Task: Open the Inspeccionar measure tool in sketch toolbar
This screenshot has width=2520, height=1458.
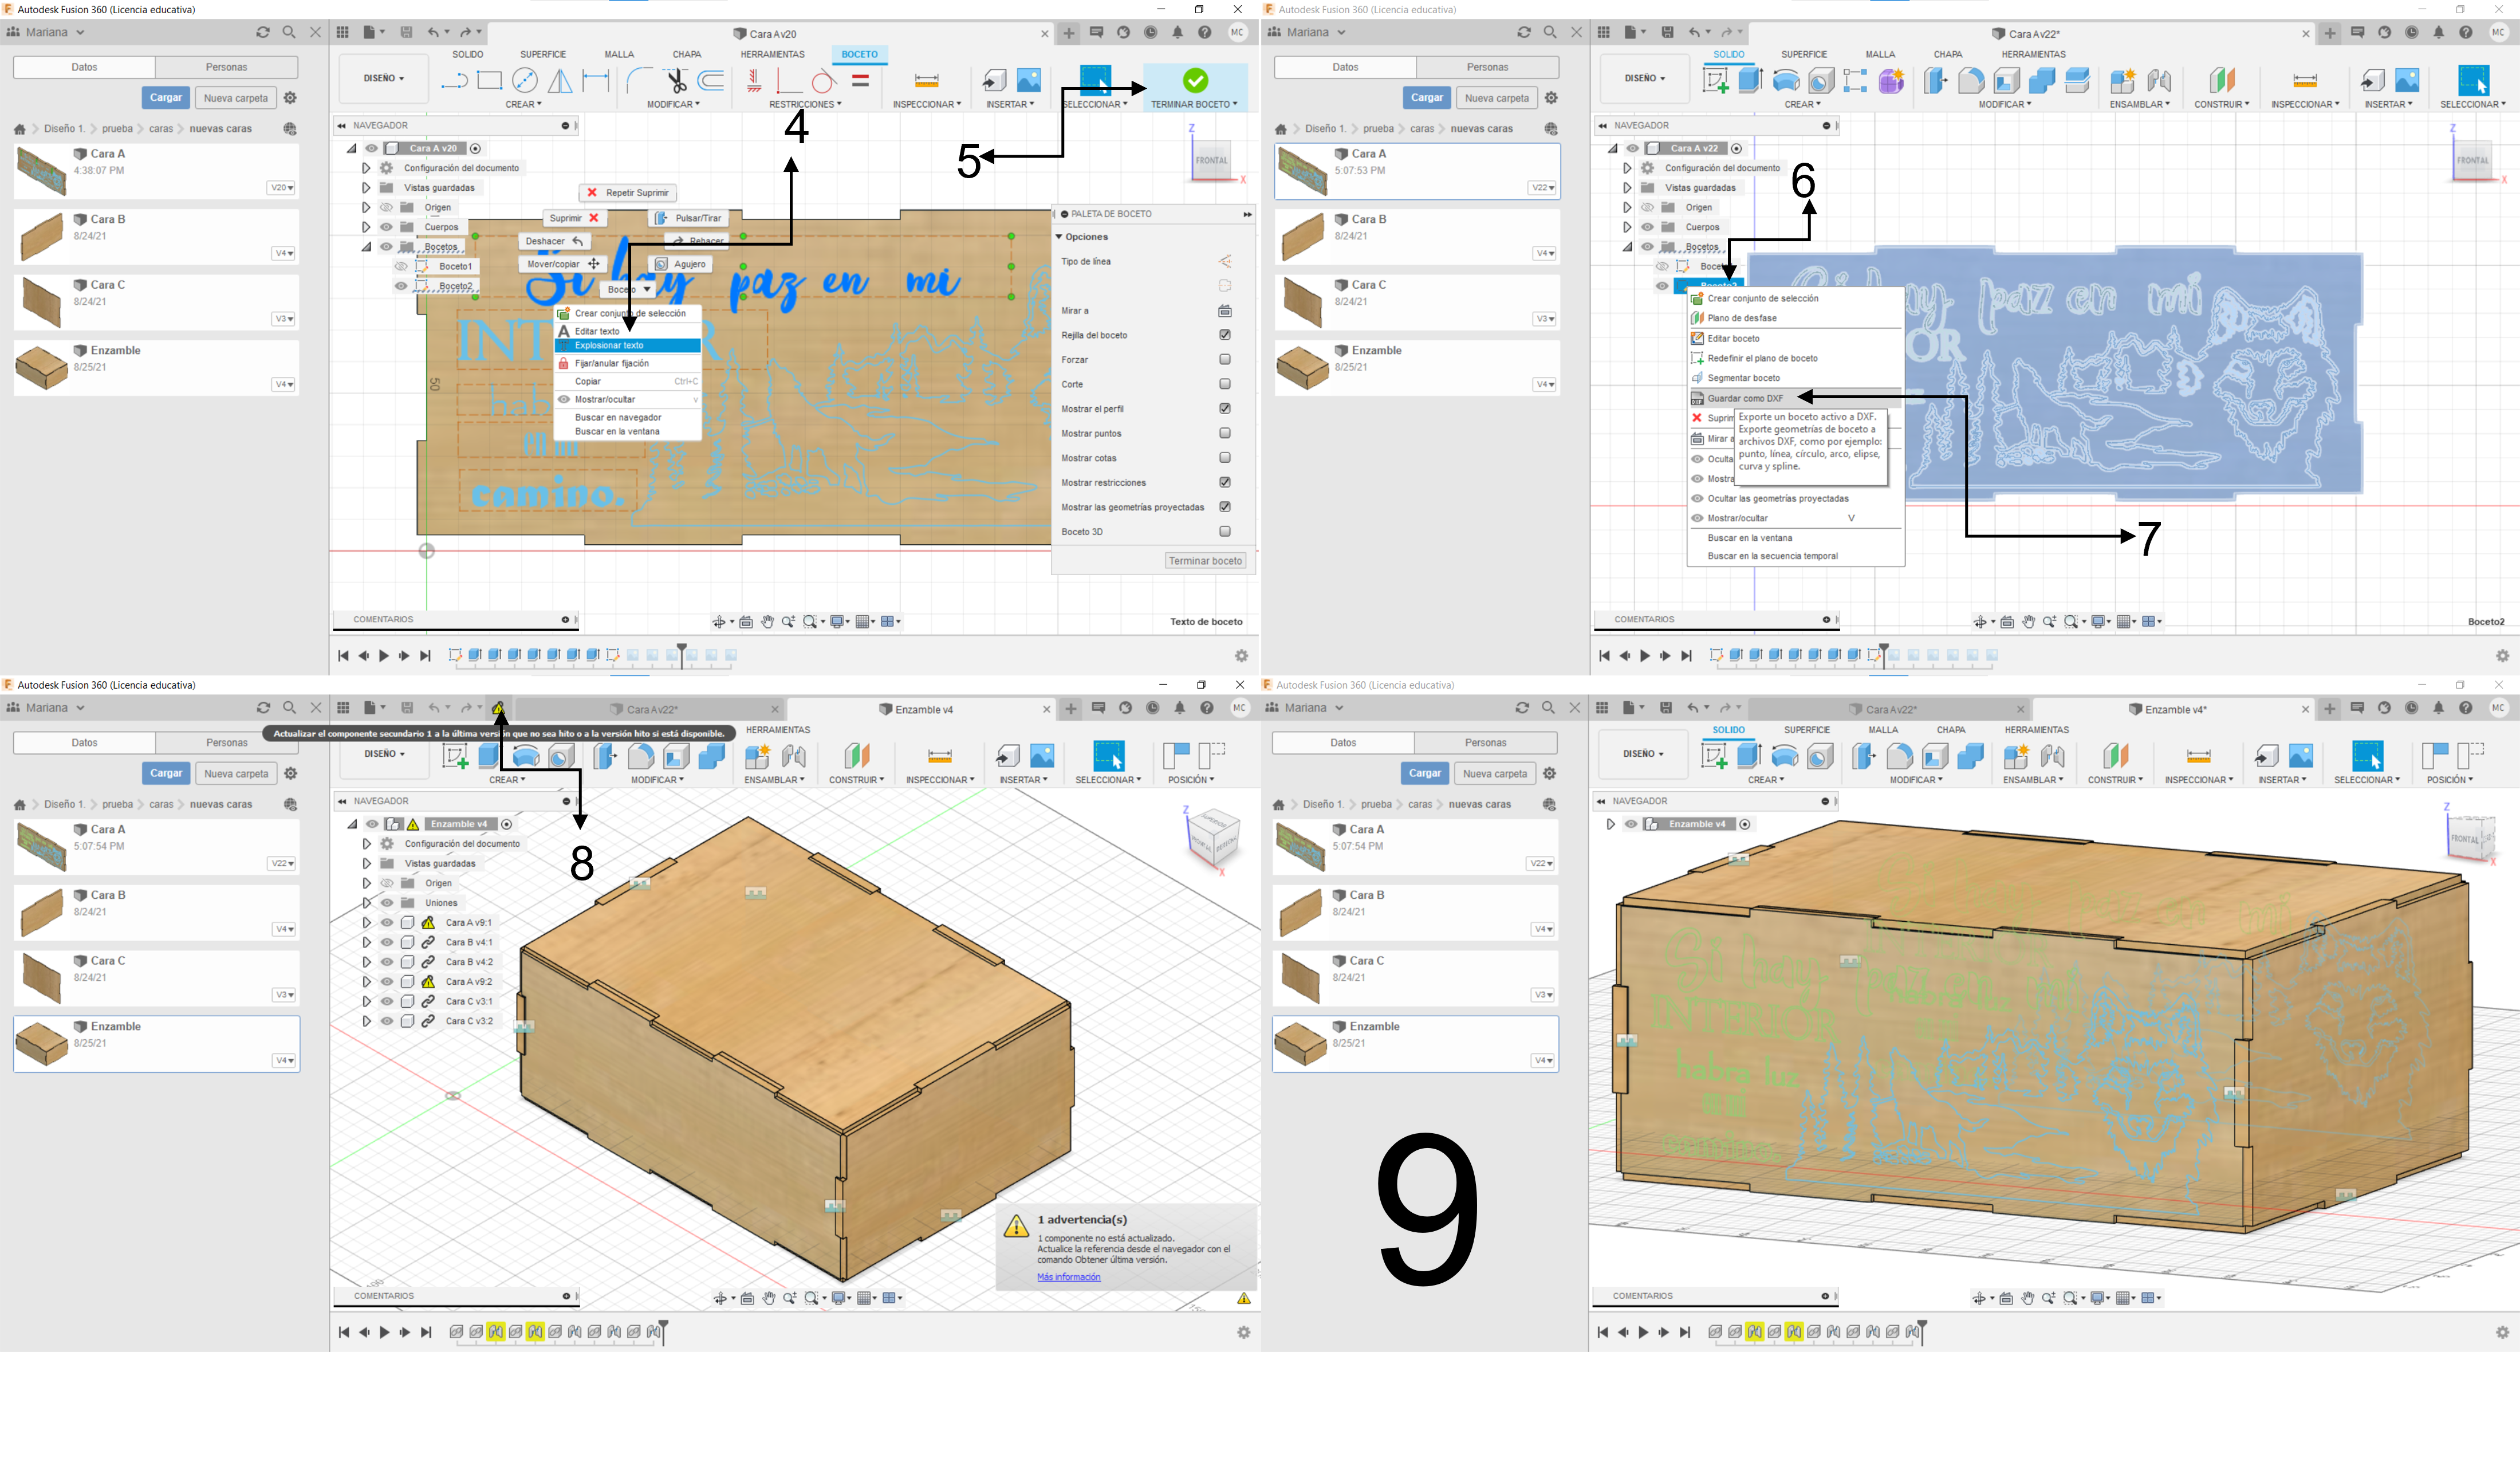Action: tap(926, 81)
